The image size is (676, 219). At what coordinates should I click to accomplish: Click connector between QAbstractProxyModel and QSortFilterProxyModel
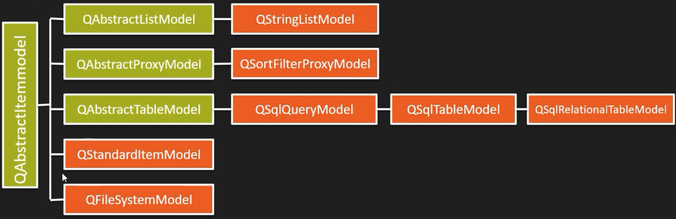222,64
